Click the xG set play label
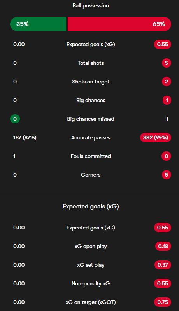The width and height of the screenshot is (179, 311). point(91,265)
